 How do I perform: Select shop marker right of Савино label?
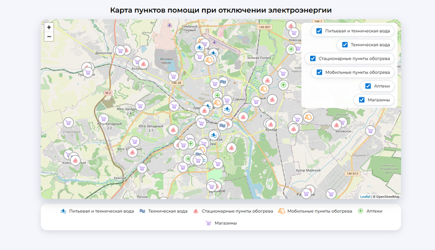[x=256, y=102]
